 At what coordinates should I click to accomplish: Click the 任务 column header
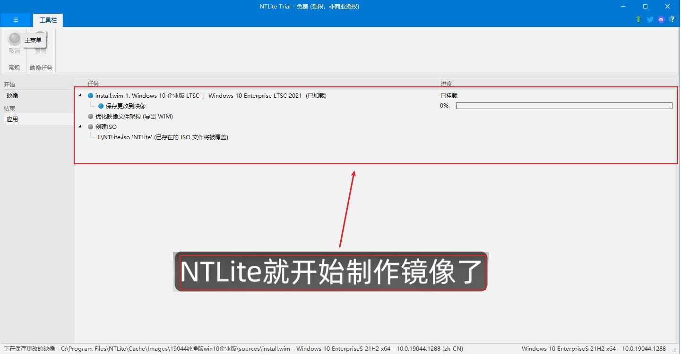[93, 84]
